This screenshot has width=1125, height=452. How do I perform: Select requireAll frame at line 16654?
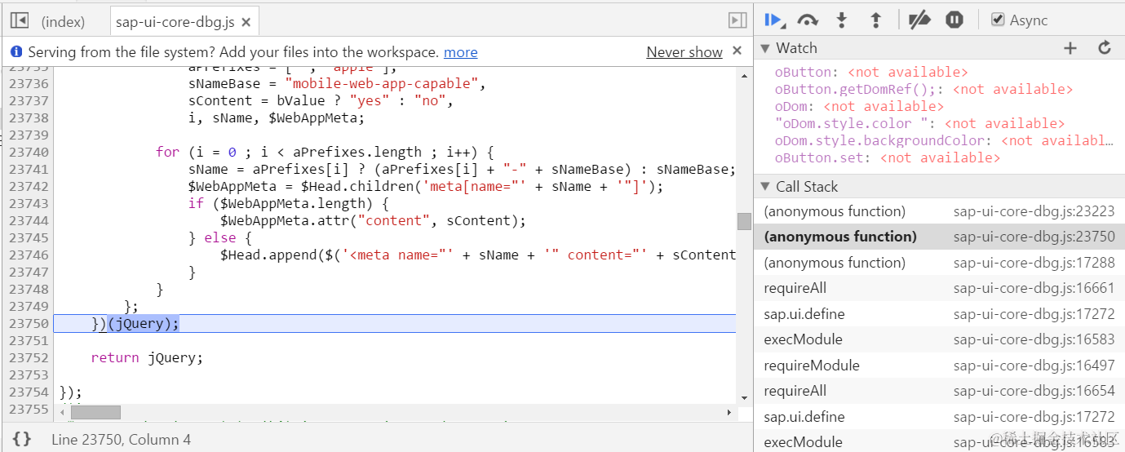(940, 391)
